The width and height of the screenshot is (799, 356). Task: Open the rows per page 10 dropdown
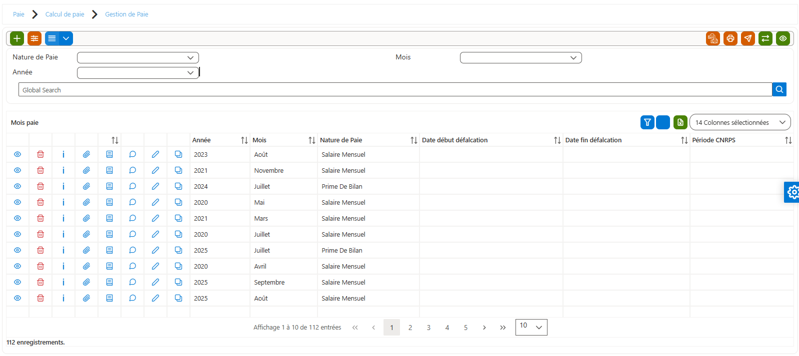pos(531,327)
